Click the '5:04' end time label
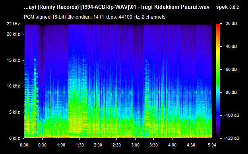 pyautogui.click(x=212, y=145)
